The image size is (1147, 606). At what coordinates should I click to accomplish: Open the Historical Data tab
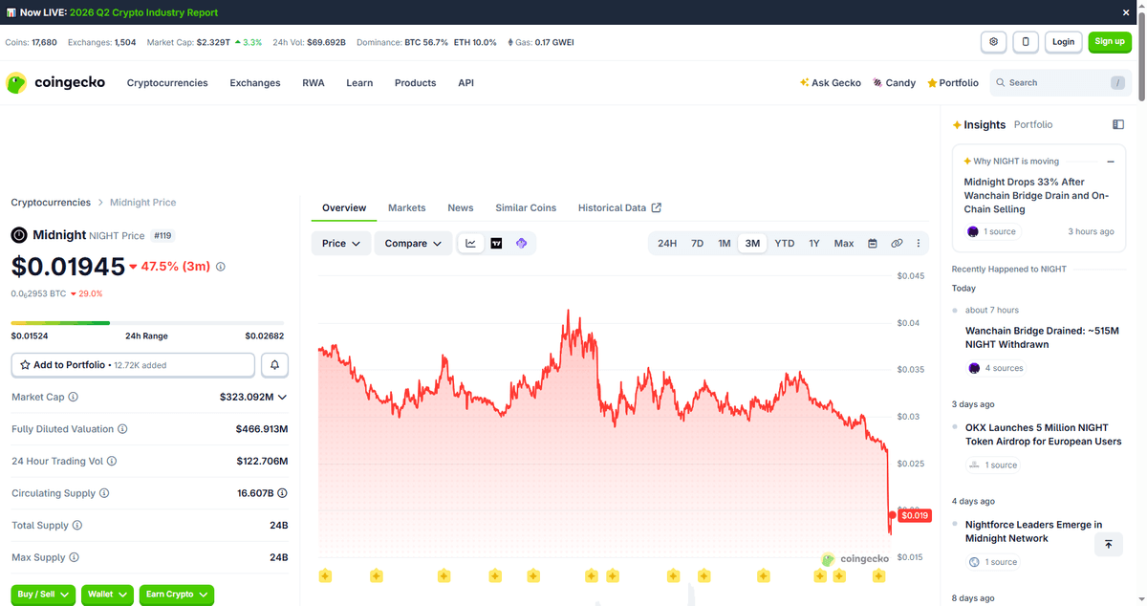[619, 207]
